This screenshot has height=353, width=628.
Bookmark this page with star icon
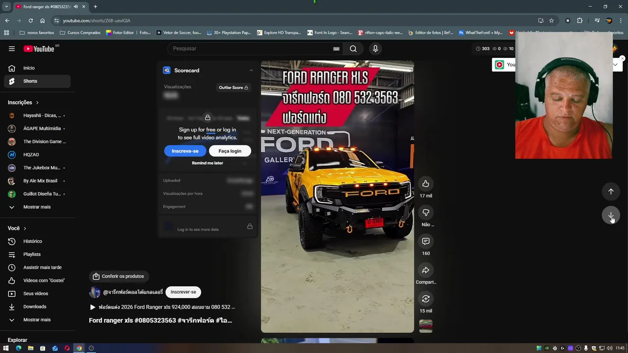pyautogui.click(x=551, y=21)
